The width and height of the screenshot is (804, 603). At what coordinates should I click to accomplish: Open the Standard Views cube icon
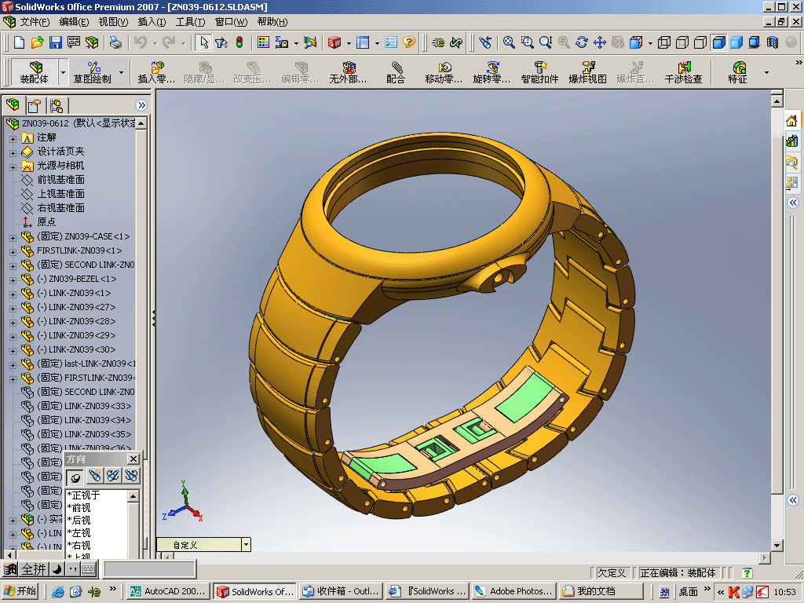click(636, 42)
